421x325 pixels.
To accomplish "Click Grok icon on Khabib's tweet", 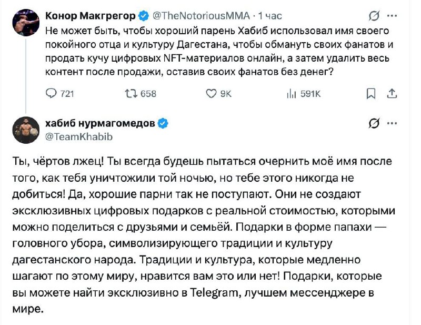I will pyautogui.click(x=375, y=124).
